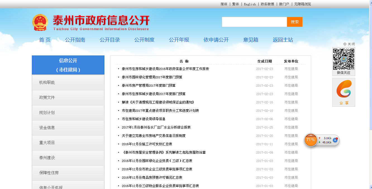The image size is (372, 189).
Task: Click the search text input field
Action: tap(254, 22)
